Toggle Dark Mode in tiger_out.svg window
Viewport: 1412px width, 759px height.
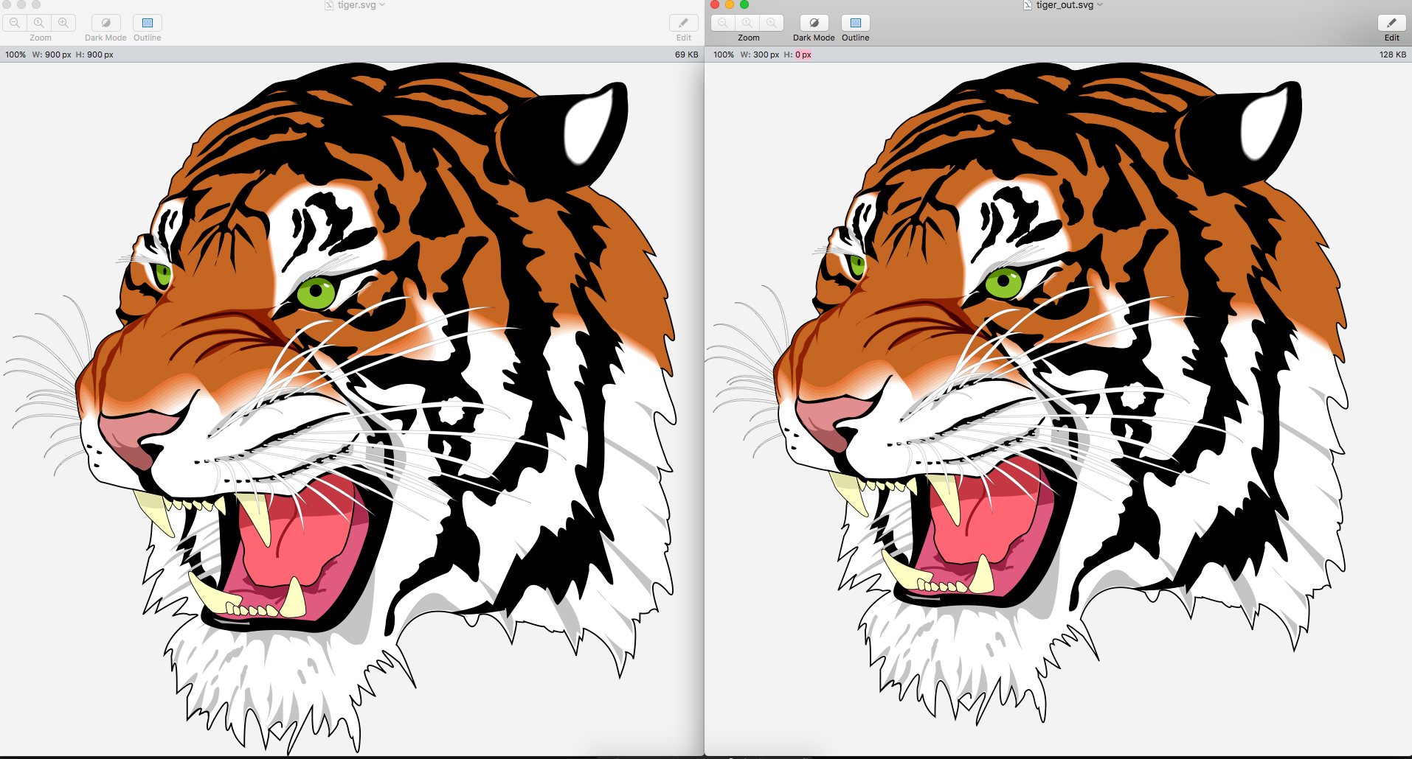coord(814,23)
